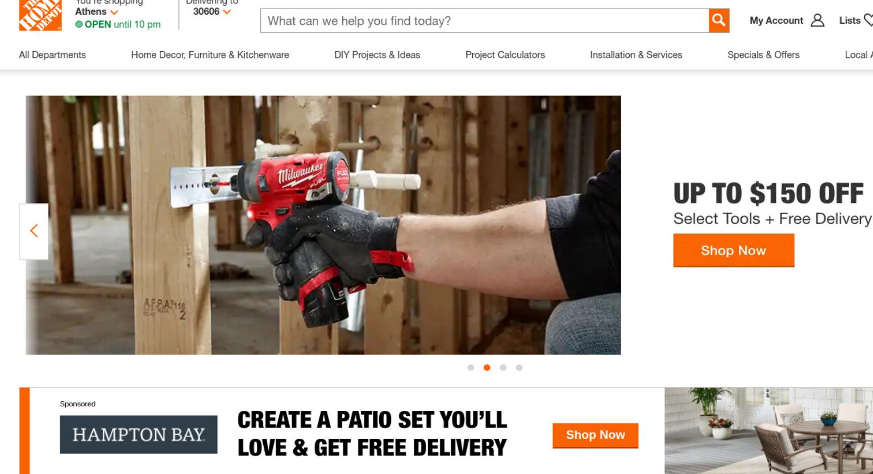
Task: Select the third carousel dot
Action: pyautogui.click(x=503, y=368)
